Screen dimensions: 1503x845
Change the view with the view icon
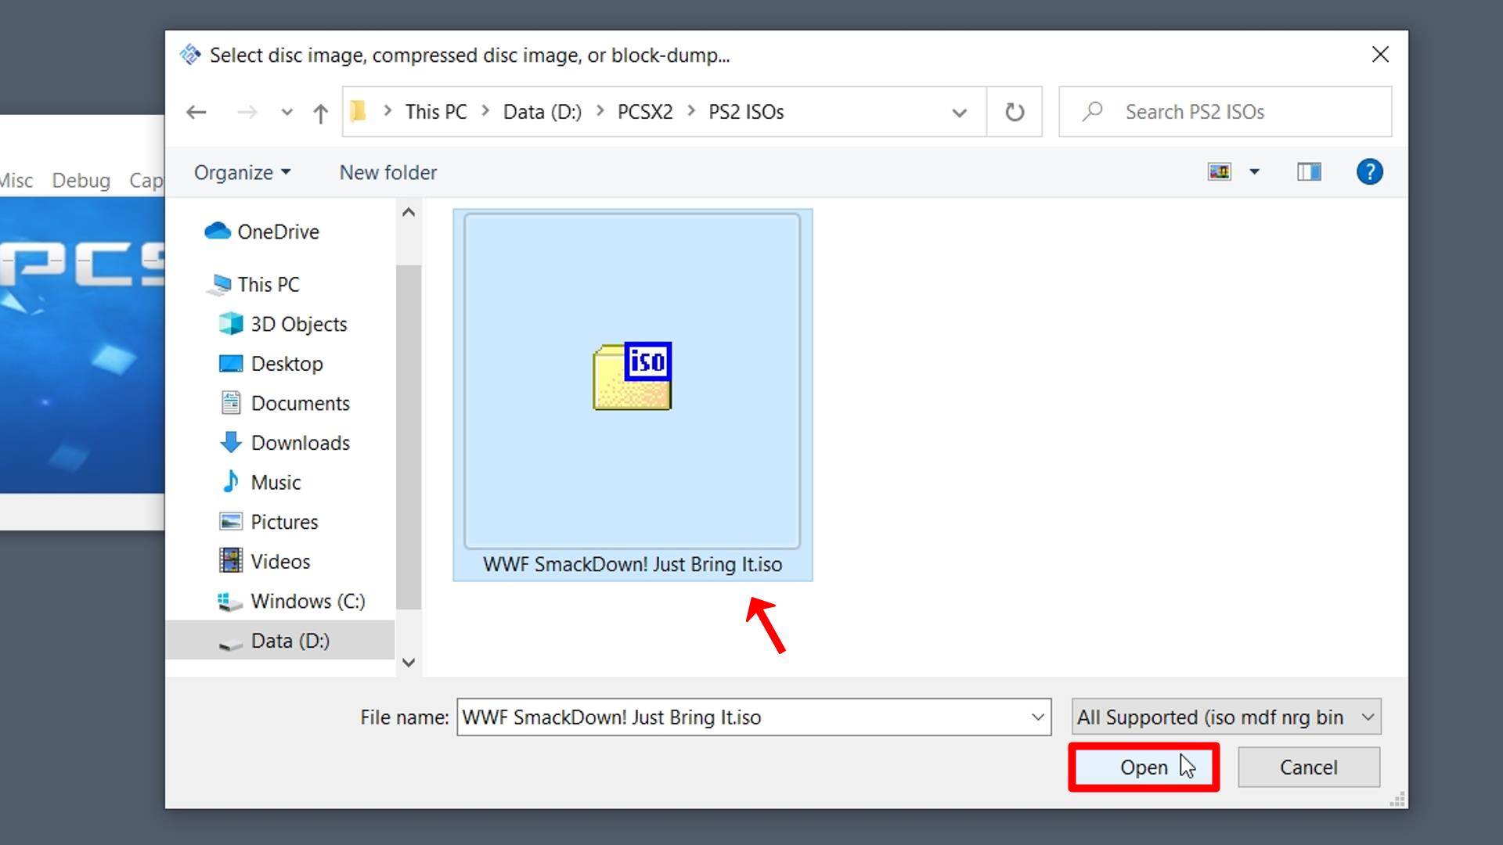point(1220,171)
